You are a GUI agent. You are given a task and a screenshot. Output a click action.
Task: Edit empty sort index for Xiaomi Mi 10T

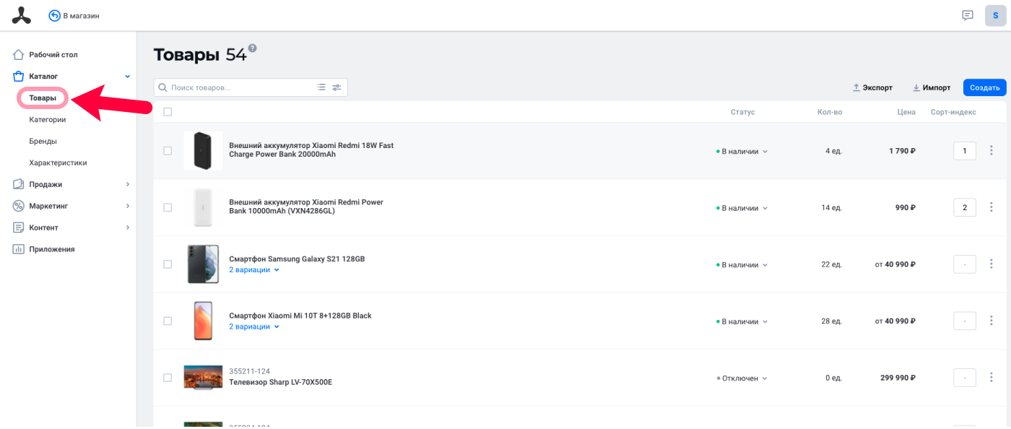coord(965,321)
